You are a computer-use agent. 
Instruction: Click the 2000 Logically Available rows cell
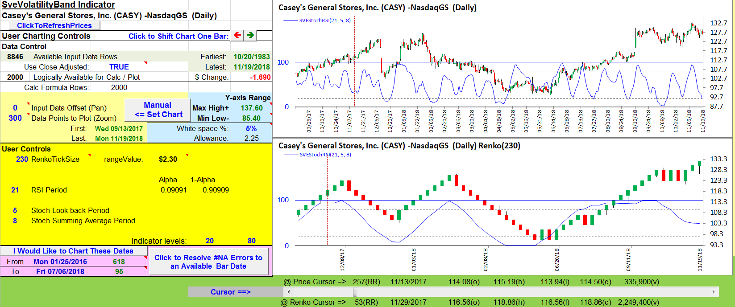point(15,77)
